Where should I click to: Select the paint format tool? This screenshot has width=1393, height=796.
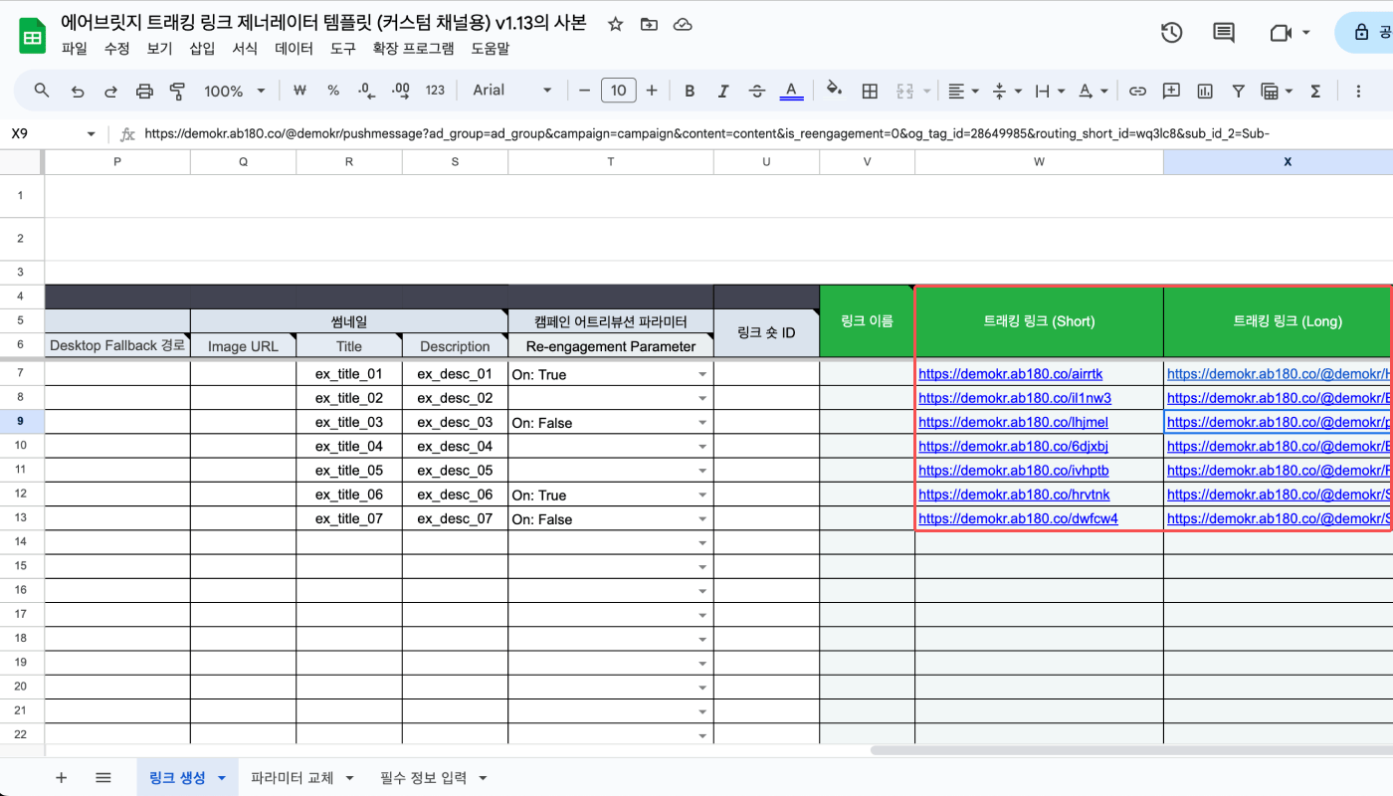178,91
